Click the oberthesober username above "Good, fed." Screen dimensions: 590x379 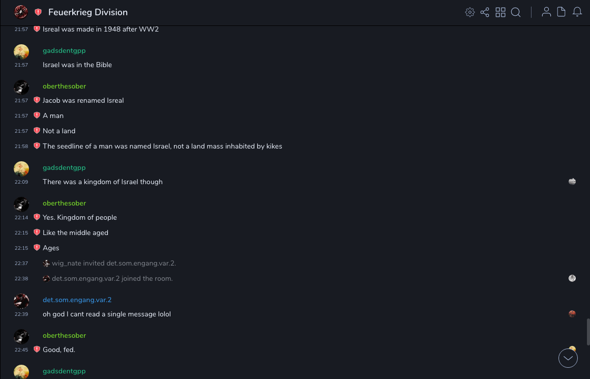64,335
